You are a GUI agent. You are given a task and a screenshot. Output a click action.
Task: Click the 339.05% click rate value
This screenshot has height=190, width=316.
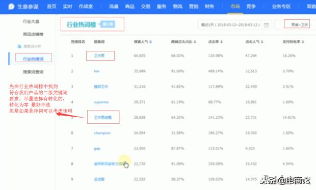click(216, 164)
